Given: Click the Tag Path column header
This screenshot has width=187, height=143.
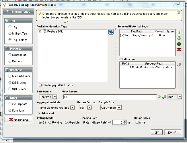Looking at the screenshot, I should (x=136, y=31).
